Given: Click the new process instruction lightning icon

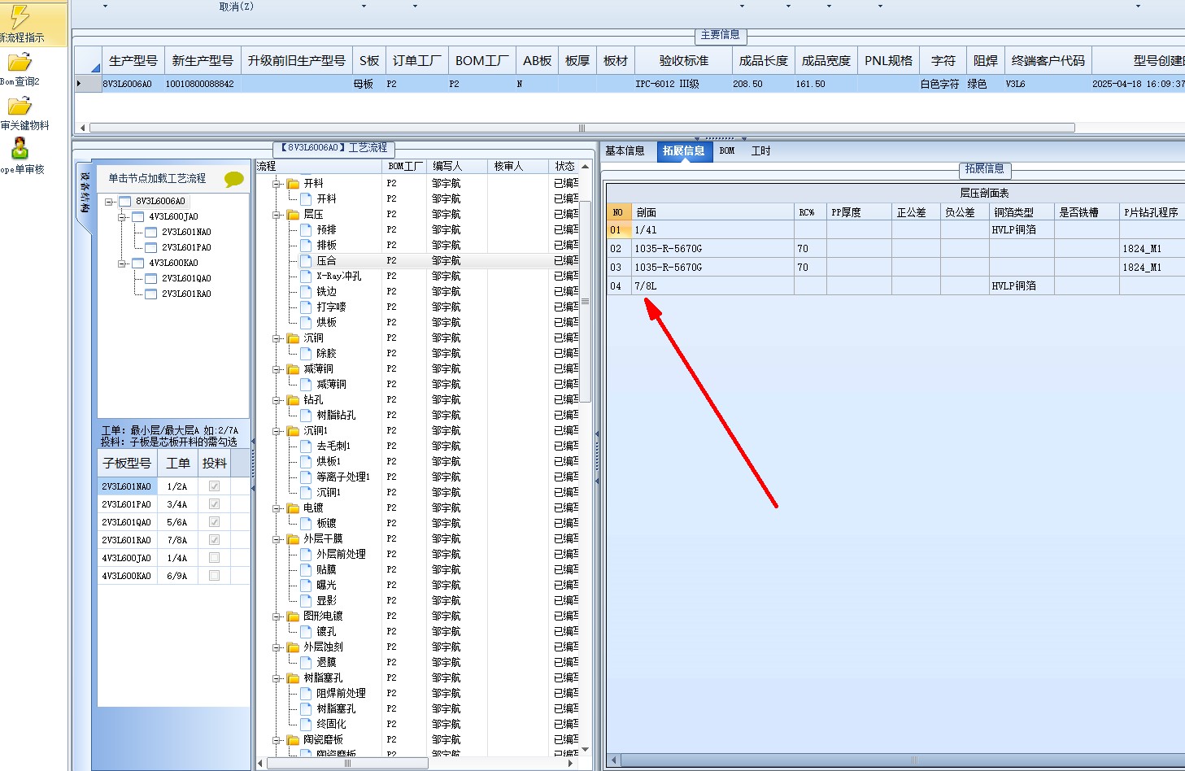Looking at the screenshot, I should (20, 16).
